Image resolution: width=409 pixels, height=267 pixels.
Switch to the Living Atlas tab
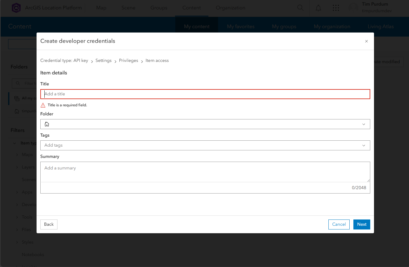pos(381,27)
